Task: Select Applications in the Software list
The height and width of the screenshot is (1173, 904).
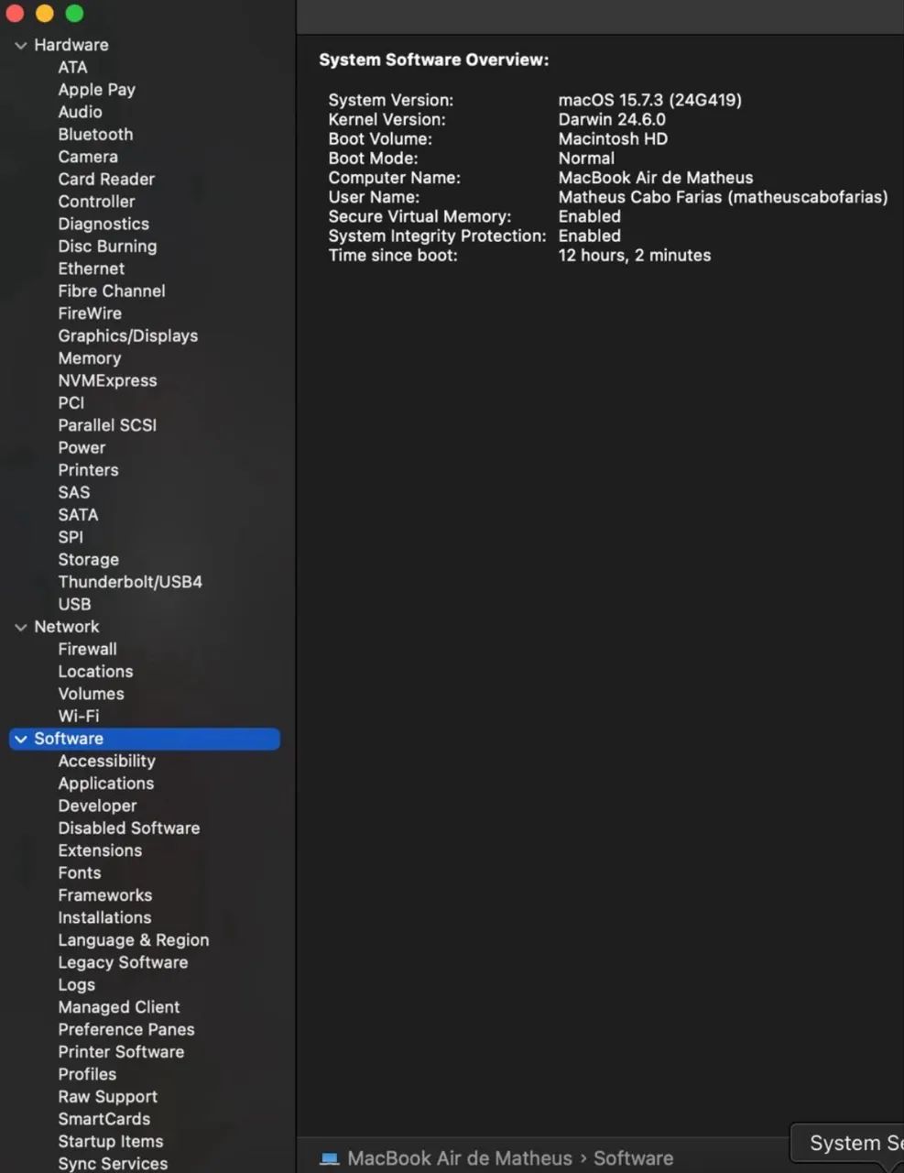Action: [x=105, y=784]
